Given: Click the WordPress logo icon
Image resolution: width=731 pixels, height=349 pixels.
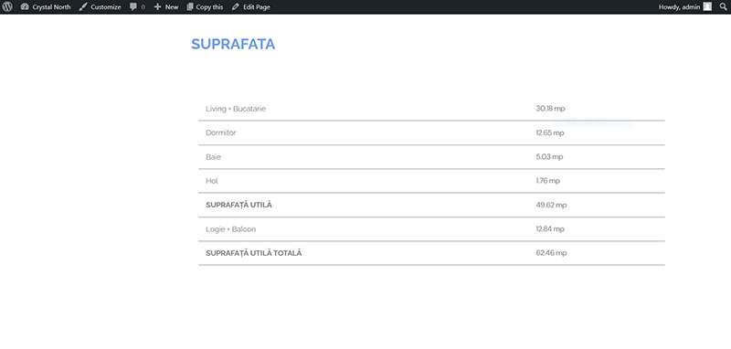Looking at the screenshot, I should click(x=7, y=6).
